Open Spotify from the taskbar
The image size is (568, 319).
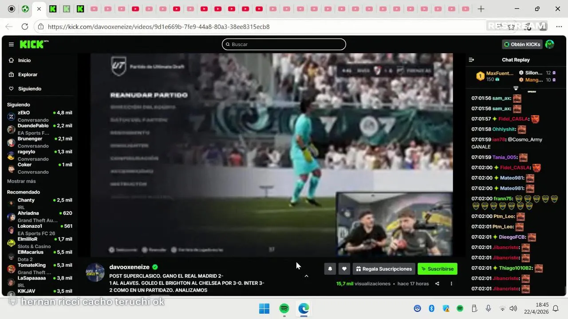tap(284, 308)
